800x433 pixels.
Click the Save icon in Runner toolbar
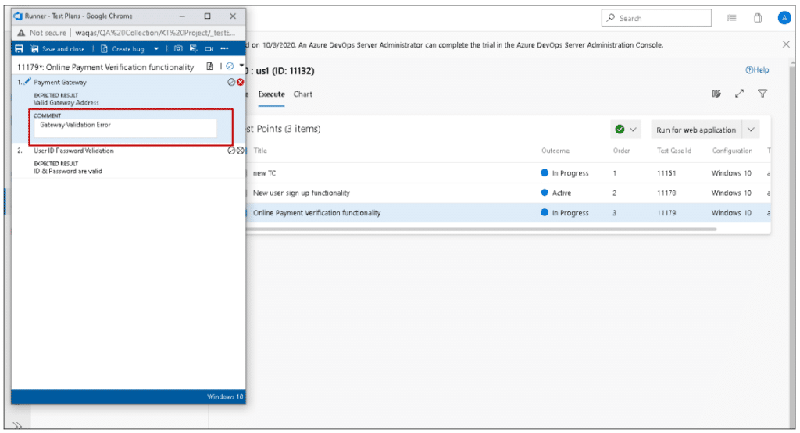(19, 49)
